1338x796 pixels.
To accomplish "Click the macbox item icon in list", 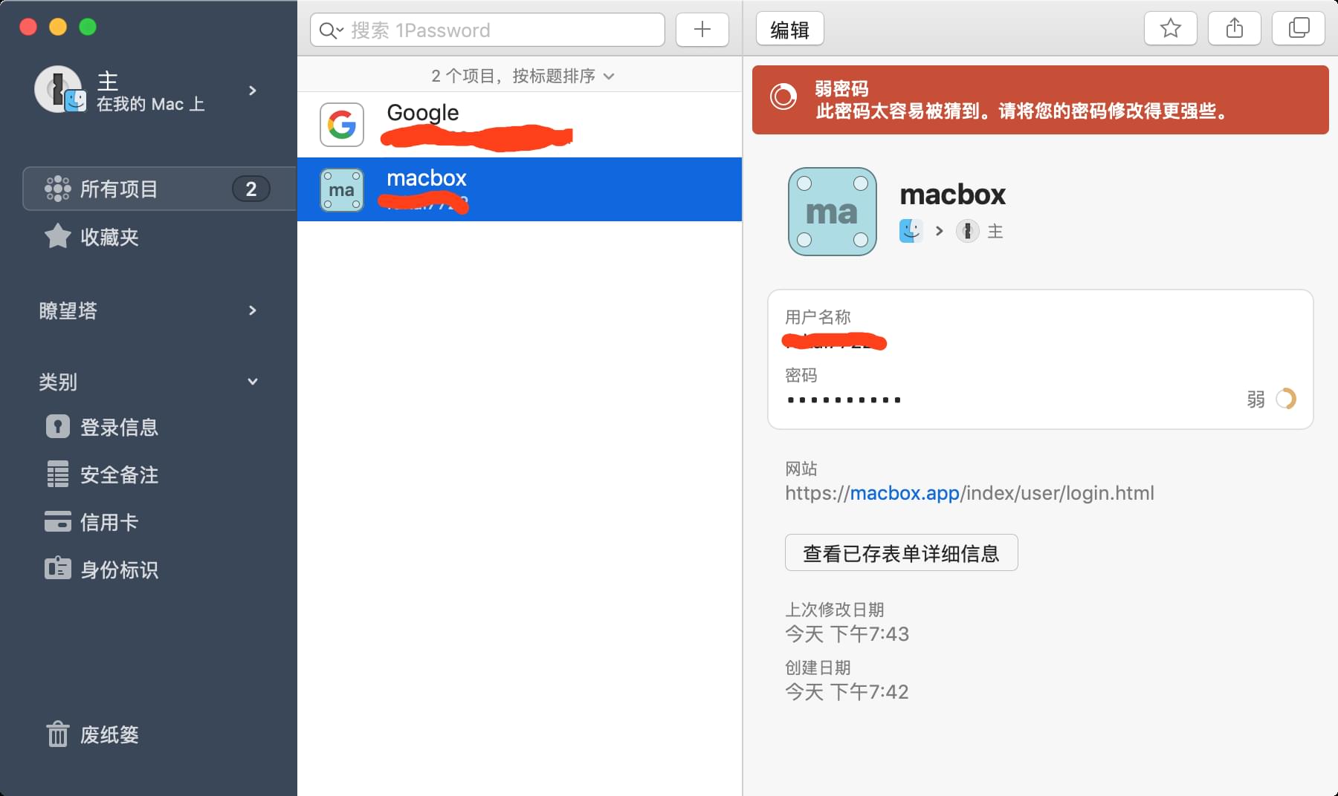I will point(342,190).
